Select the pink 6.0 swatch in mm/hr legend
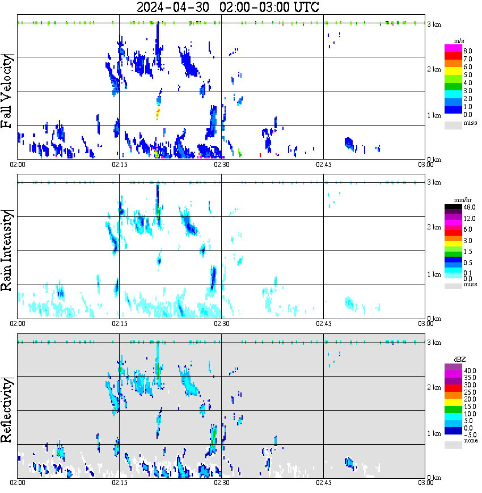The height and width of the screenshot is (493, 482). tap(453, 227)
